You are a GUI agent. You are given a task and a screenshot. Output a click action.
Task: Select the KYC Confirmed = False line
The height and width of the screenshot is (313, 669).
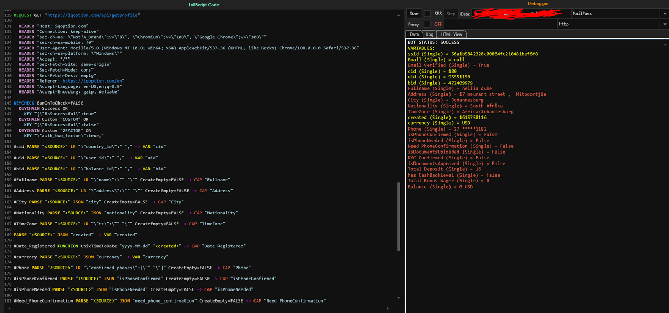(x=448, y=157)
